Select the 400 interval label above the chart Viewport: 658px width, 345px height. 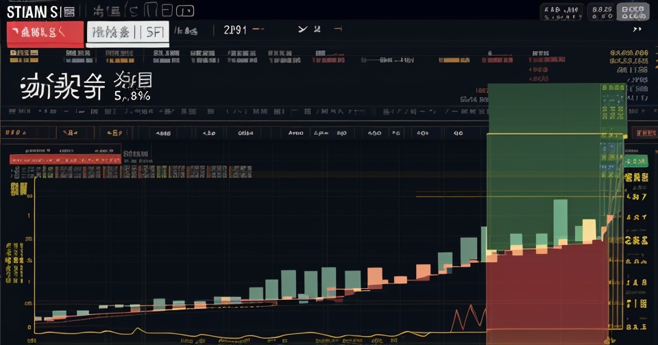point(374,133)
